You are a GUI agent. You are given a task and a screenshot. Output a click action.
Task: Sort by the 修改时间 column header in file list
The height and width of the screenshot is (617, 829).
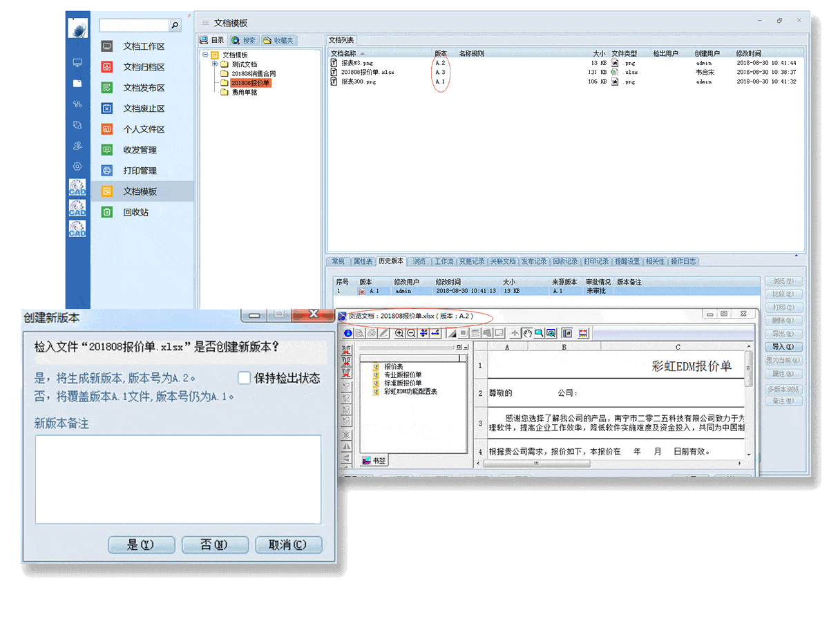pos(749,53)
